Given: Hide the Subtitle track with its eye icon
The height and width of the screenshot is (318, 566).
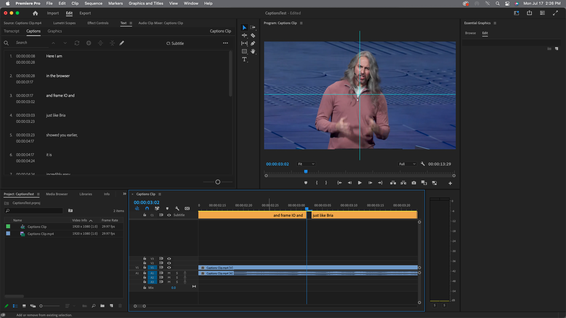Looking at the screenshot, I should click(x=169, y=215).
